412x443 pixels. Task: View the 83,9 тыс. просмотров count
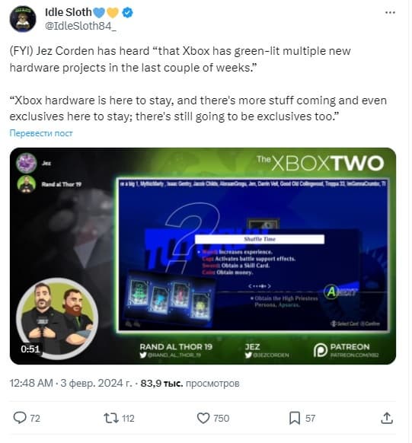coord(190,383)
